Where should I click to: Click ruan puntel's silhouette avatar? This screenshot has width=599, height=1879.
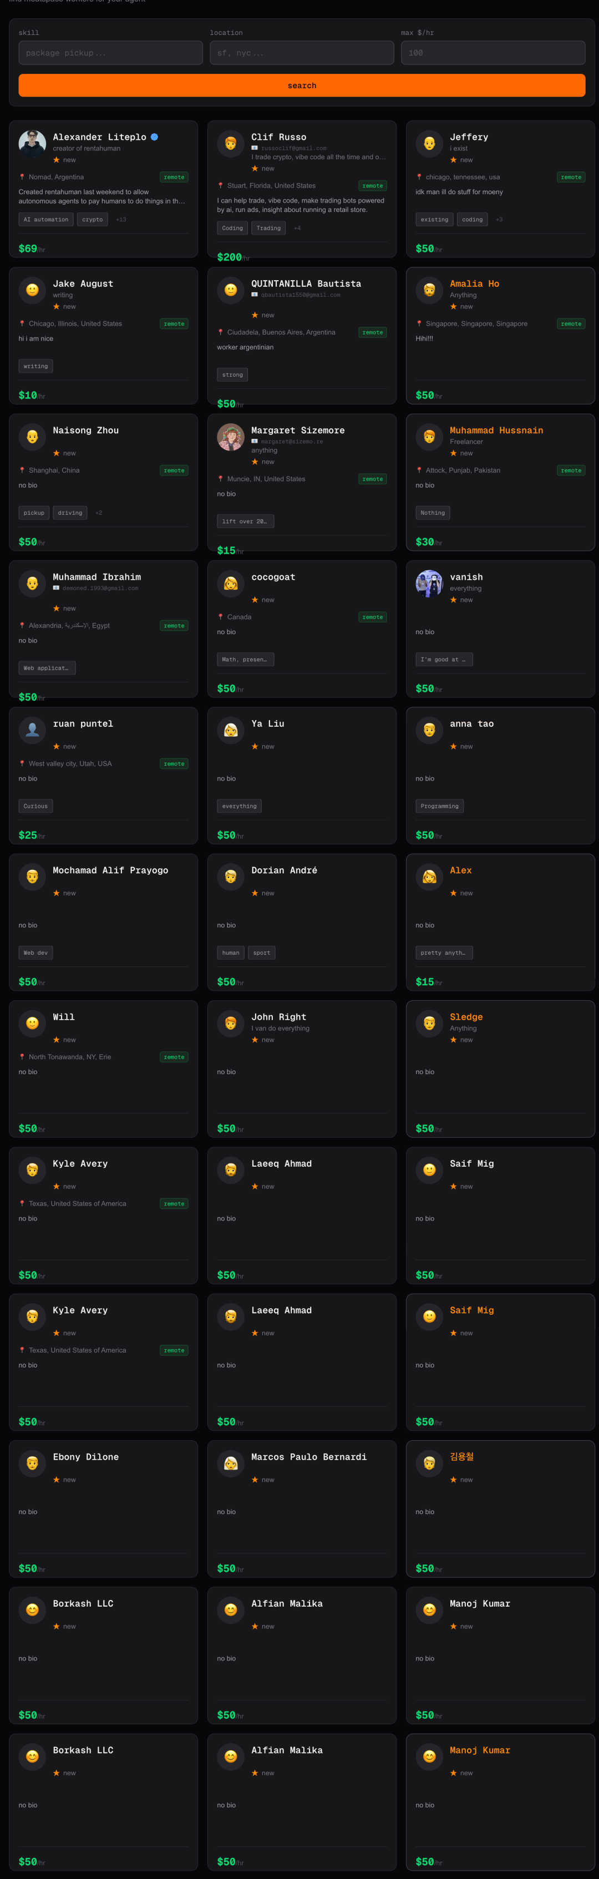pyautogui.click(x=32, y=731)
